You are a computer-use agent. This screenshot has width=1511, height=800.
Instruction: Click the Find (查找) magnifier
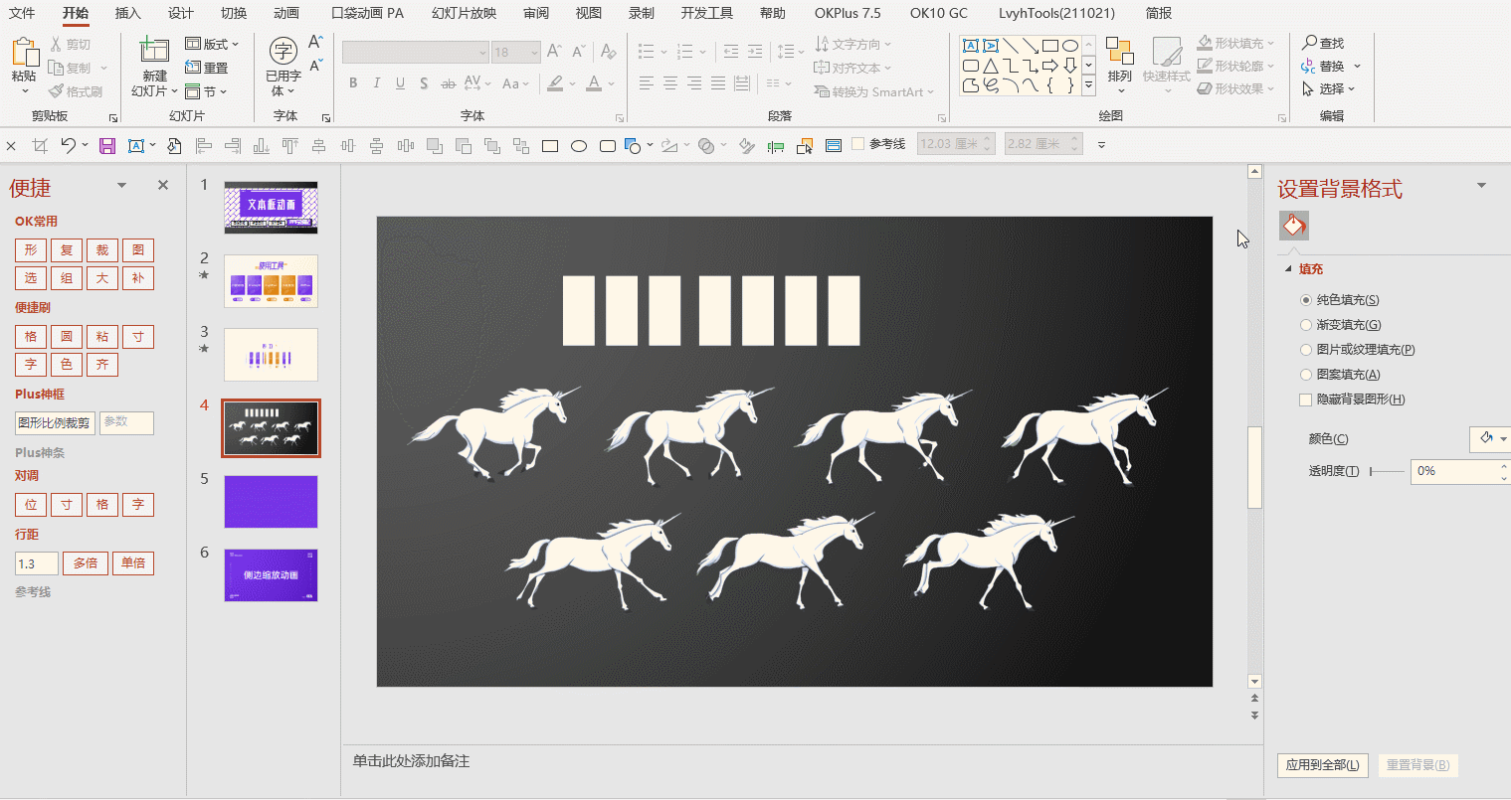[1323, 43]
